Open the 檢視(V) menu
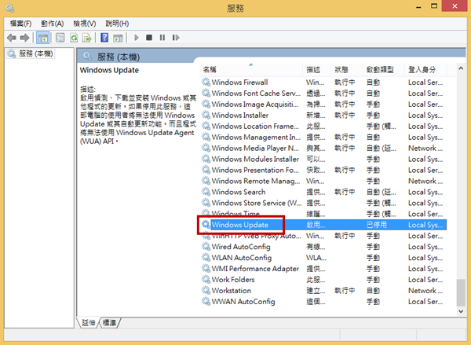This screenshot has width=471, height=345. tap(85, 24)
